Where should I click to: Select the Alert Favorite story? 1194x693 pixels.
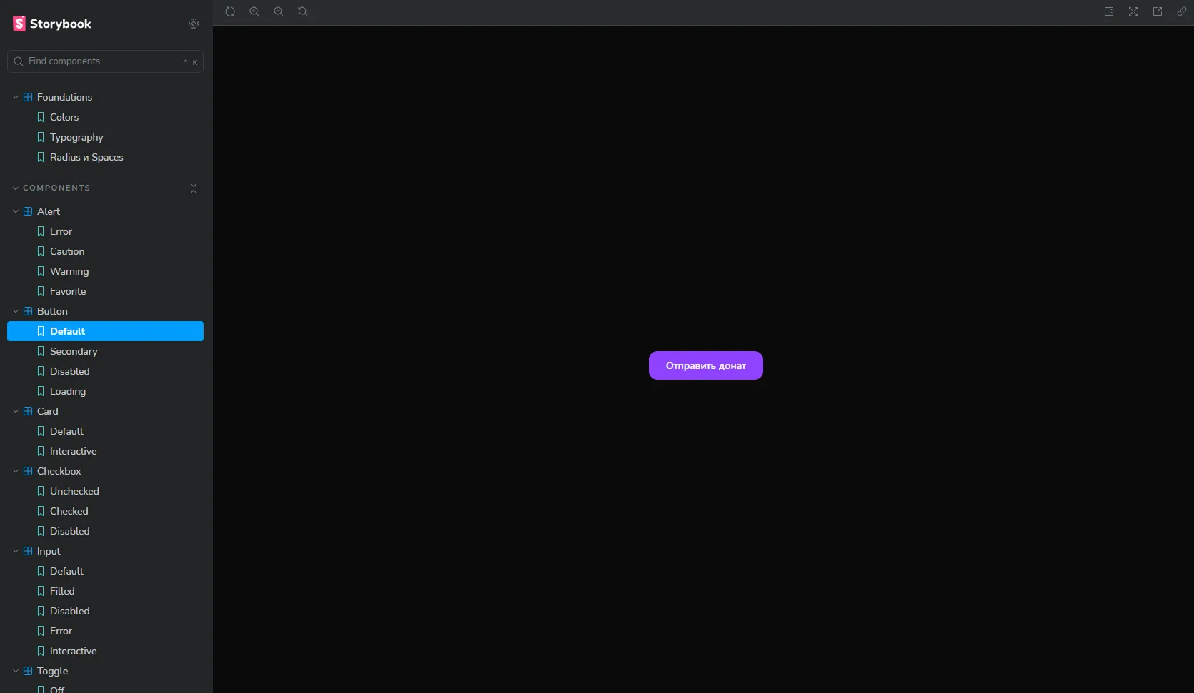coord(106,291)
